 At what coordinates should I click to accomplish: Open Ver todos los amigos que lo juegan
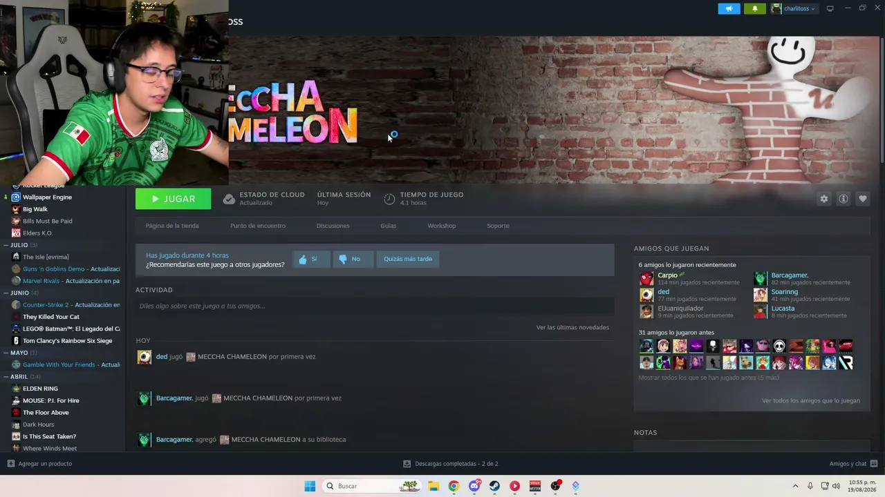[x=811, y=400]
